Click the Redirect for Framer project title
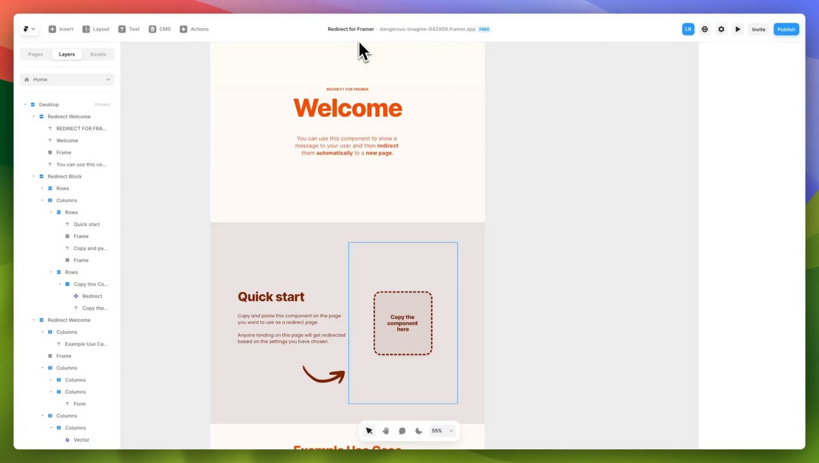The height and width of the screenshot is (463, 819). pyautogui.click(x=351, y=29)
